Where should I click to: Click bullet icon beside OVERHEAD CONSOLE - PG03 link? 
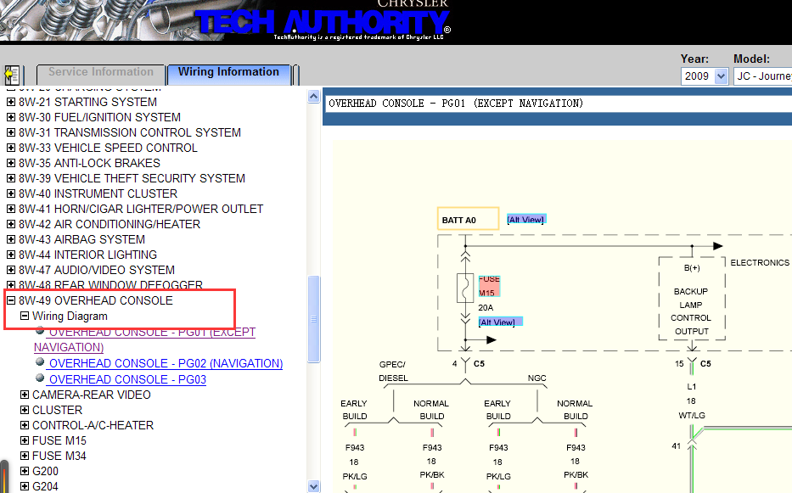pyautogui.click(x=40, y=378)
